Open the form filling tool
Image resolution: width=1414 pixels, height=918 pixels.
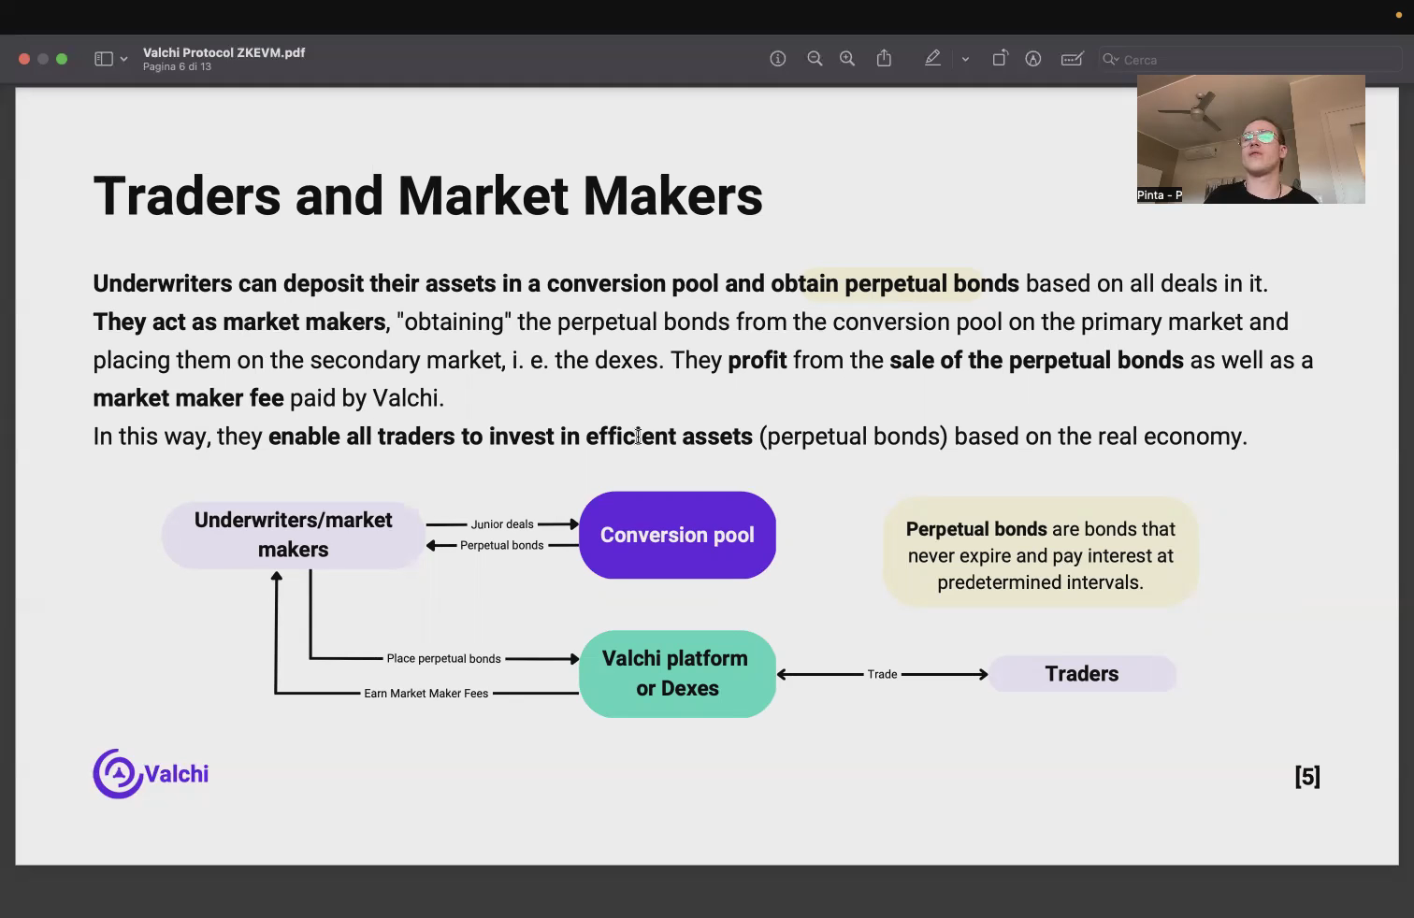point(1072,59)
